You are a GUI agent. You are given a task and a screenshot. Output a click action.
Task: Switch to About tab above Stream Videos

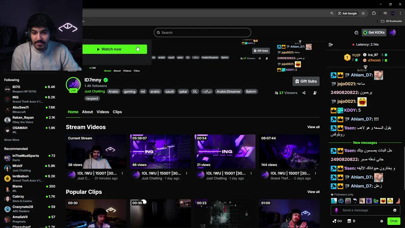point(87,112)
